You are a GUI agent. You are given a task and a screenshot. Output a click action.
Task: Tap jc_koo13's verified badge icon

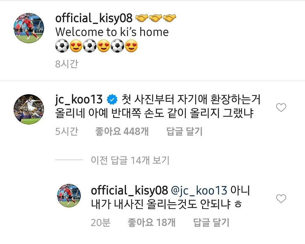pos(112,99)
